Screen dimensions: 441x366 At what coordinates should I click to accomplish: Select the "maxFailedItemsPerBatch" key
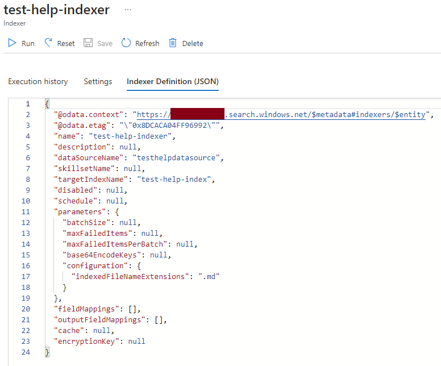(115, 244)
